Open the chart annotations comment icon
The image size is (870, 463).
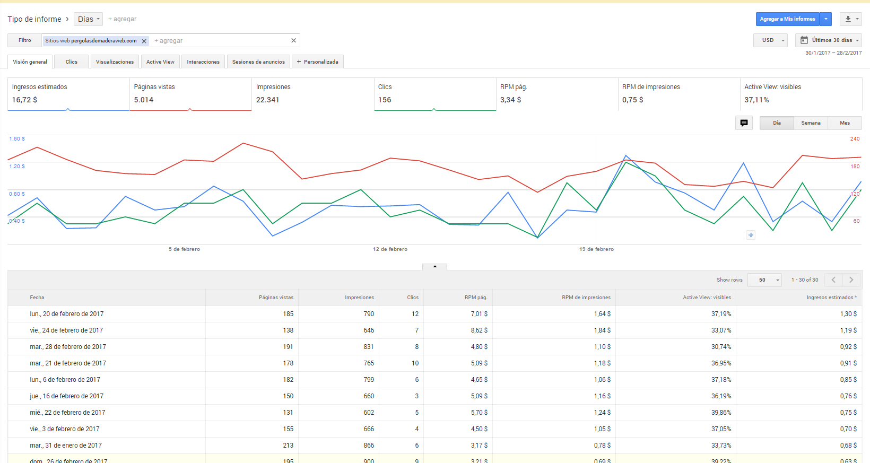(x=744, y=123)
